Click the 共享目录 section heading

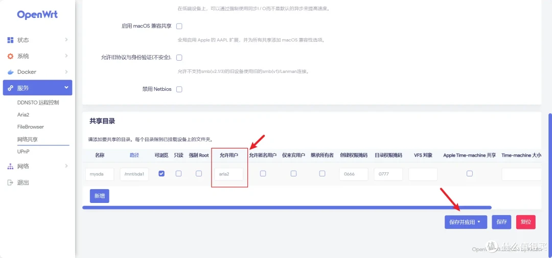pyautogui.click(x=102, y=121)
